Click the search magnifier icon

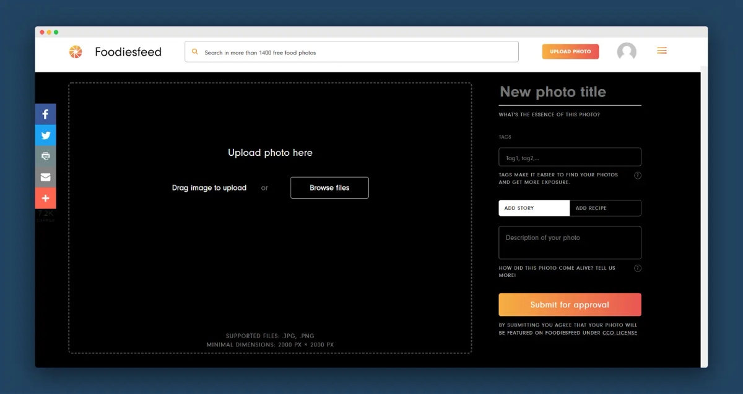coord(195,53)
